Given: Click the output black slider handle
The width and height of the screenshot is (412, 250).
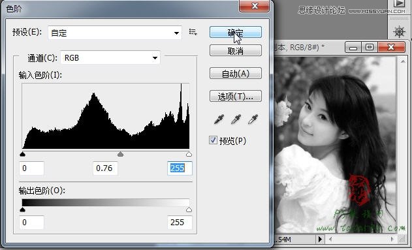Looking at the screenshot, I should coord(23,210).
